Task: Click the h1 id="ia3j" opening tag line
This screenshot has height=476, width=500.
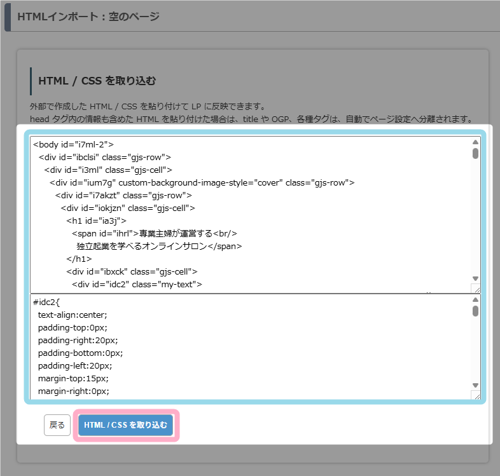Action: [92, 221]
